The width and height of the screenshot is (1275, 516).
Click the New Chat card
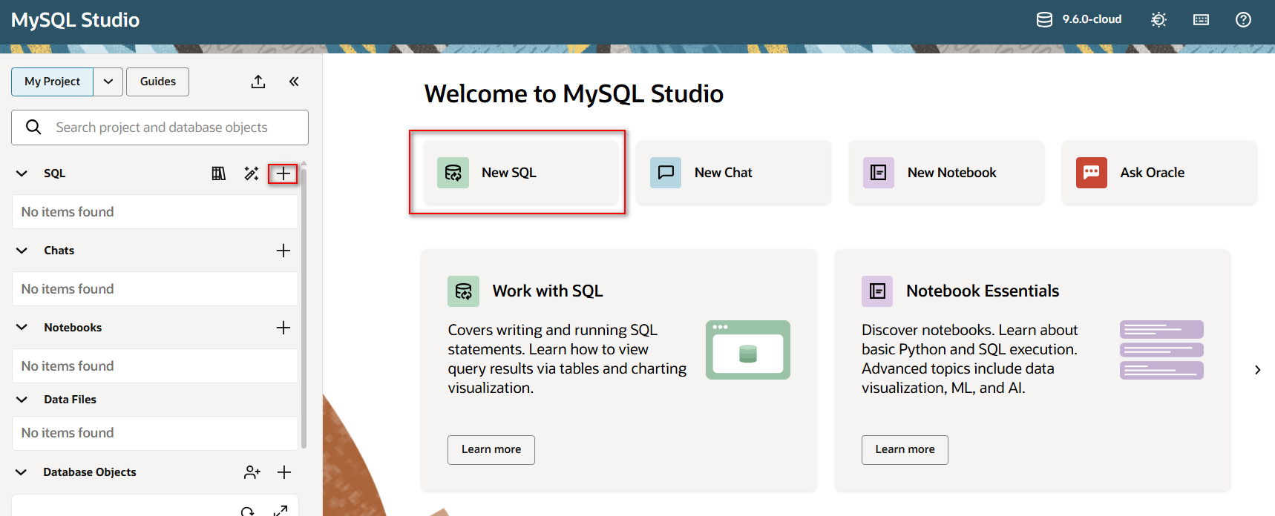tap(732, 173)
